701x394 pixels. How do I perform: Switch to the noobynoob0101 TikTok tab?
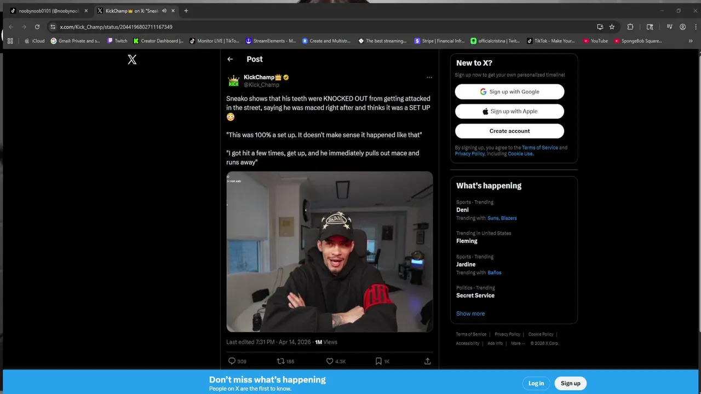(x=48, y=11)
